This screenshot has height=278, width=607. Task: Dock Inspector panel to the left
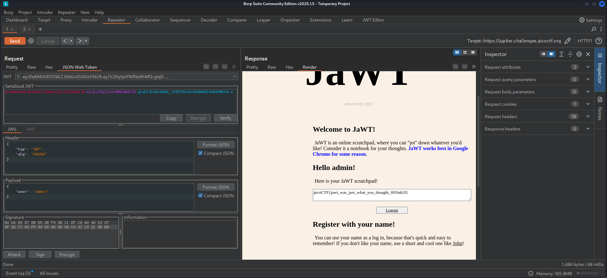[543, 54]
